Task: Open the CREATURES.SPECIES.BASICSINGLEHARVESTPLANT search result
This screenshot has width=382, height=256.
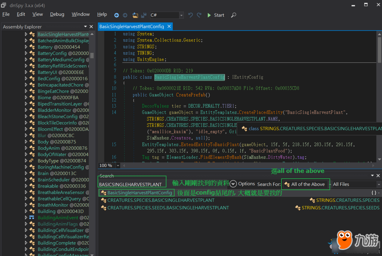Action: coord(161,200)
